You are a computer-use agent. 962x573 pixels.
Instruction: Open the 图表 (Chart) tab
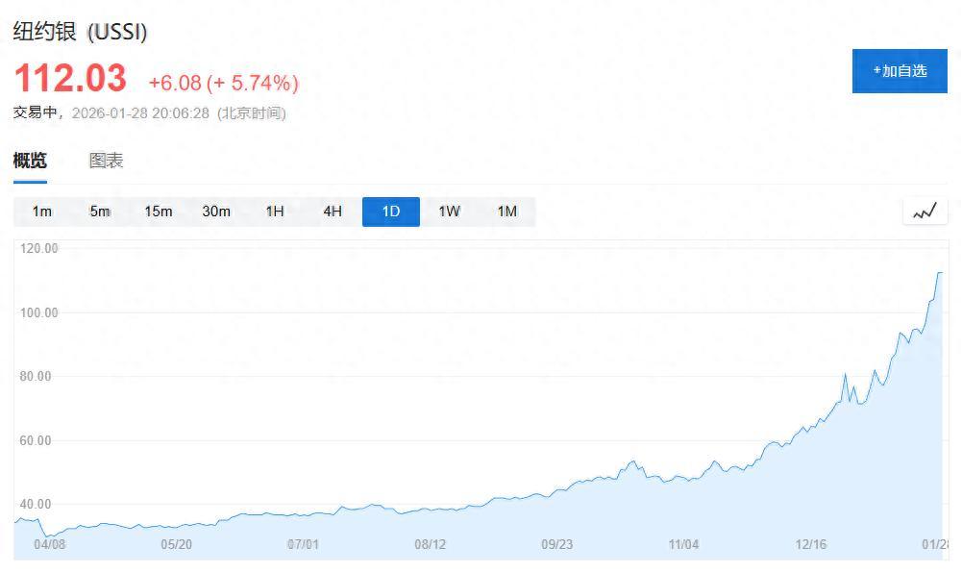click(104, 161)
